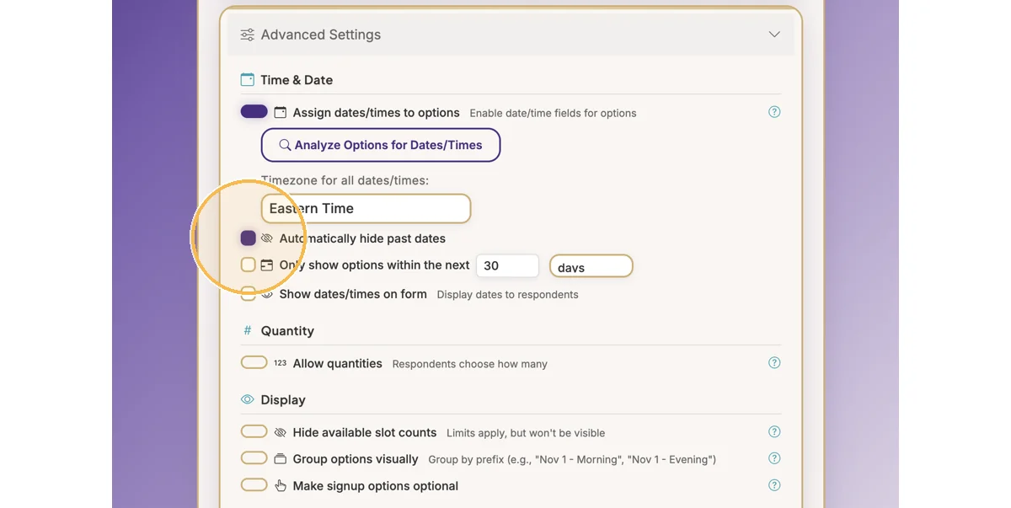Enable Group options visually switch

(254, 459)
